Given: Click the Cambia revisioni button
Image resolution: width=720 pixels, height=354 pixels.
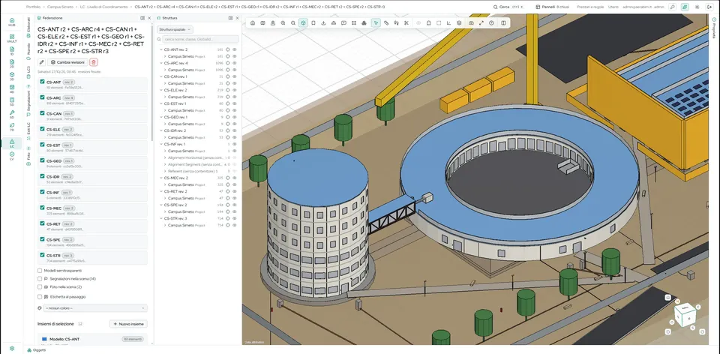Looking at the screenshot, I should (67, 62).
